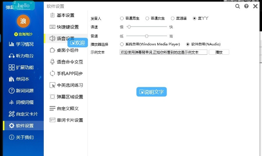The width and height of the screenshot is (262, 156).
Task: Click the 基本设置 clipboard icon
Action: click(52, 15)
